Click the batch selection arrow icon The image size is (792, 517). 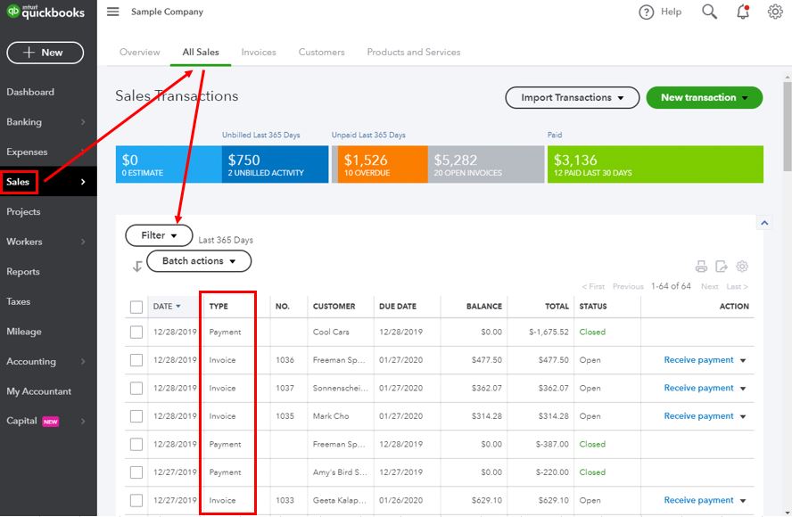click(136, 266)
